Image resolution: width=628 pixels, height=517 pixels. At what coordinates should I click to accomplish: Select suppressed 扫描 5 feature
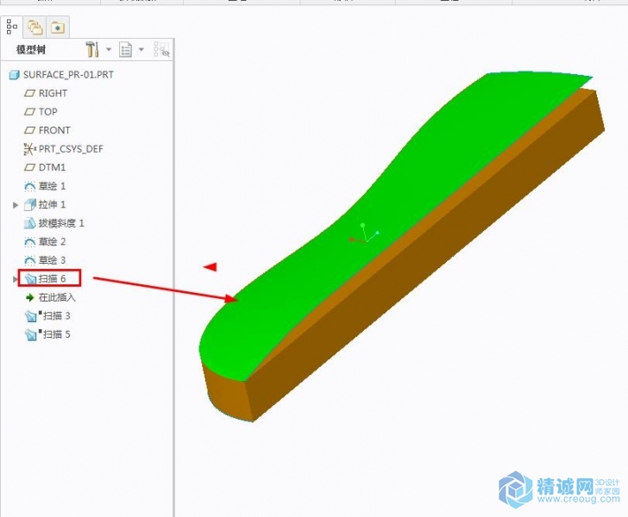click(56, 334)
